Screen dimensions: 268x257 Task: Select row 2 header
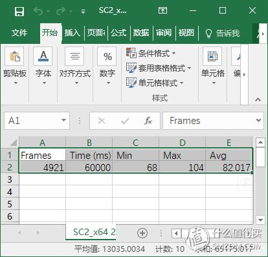(10, 167)
